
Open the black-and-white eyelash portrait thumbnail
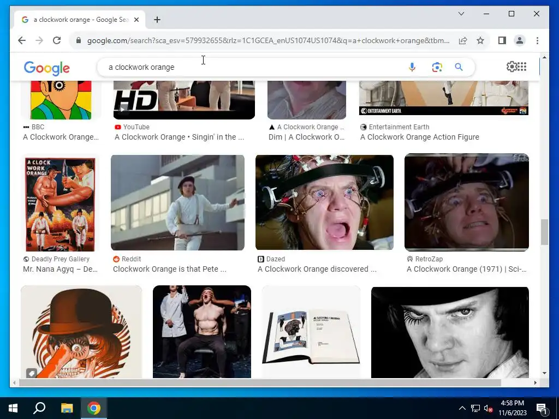tap(450, 333)
